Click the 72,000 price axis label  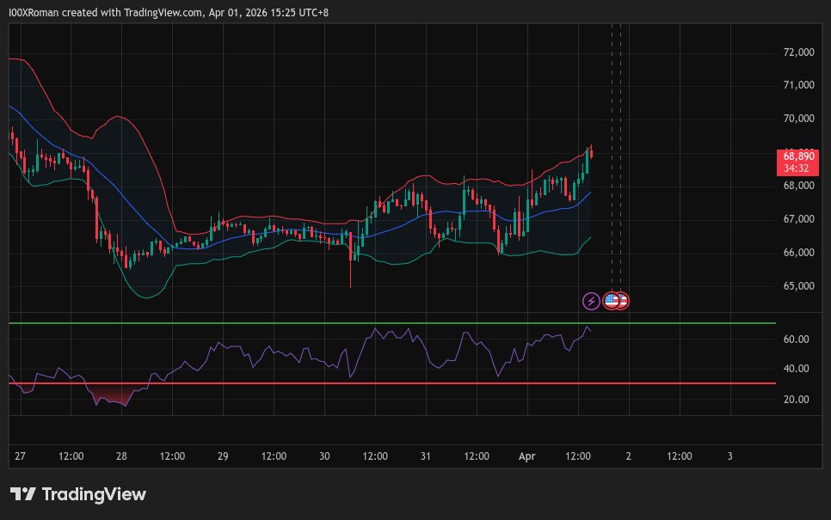(799, 52)
